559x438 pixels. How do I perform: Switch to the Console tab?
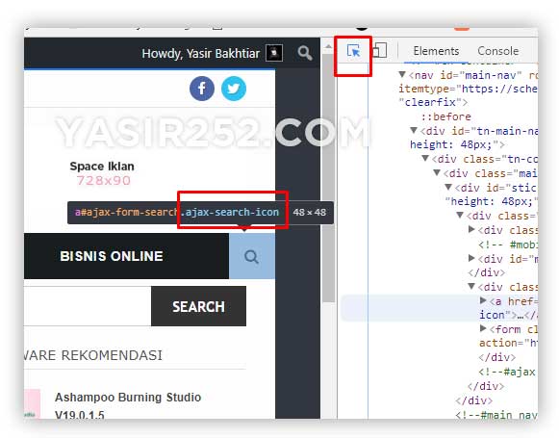click(497, 51)
